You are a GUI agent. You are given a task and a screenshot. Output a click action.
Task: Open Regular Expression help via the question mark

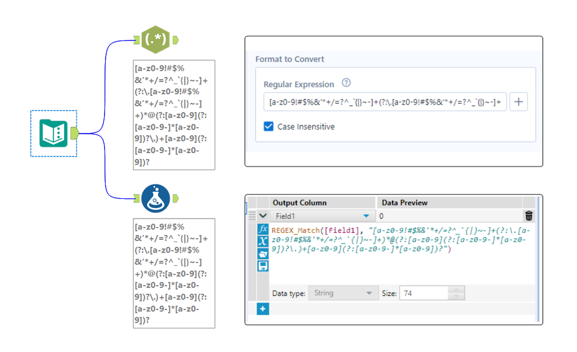pos(345,83)
